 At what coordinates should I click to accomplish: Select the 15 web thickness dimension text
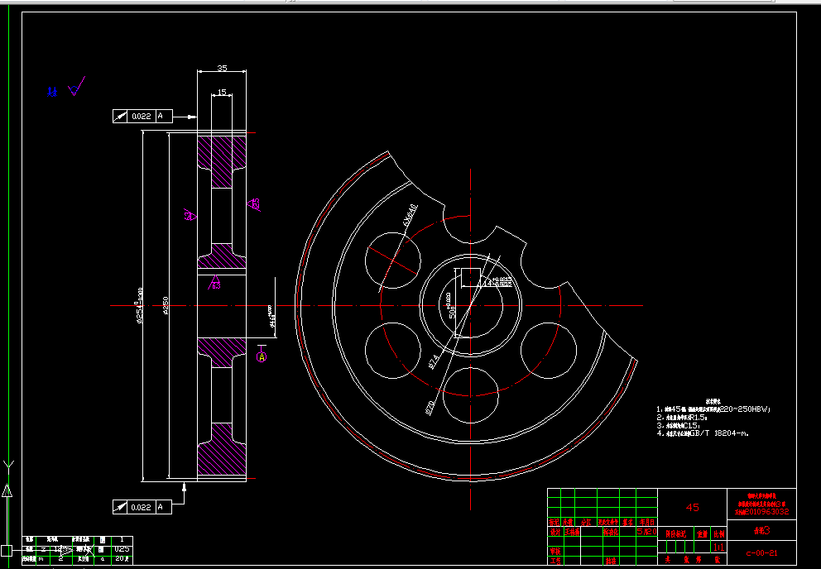click(x=222, y=92)
